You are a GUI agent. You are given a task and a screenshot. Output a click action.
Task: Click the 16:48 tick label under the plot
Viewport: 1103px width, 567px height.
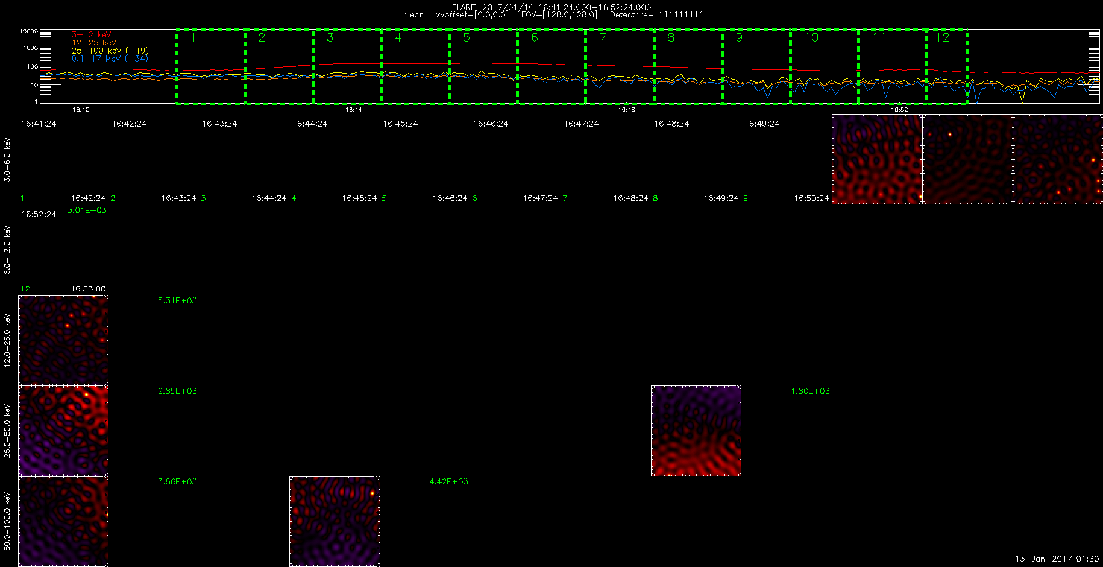click(x=626, y=110)
